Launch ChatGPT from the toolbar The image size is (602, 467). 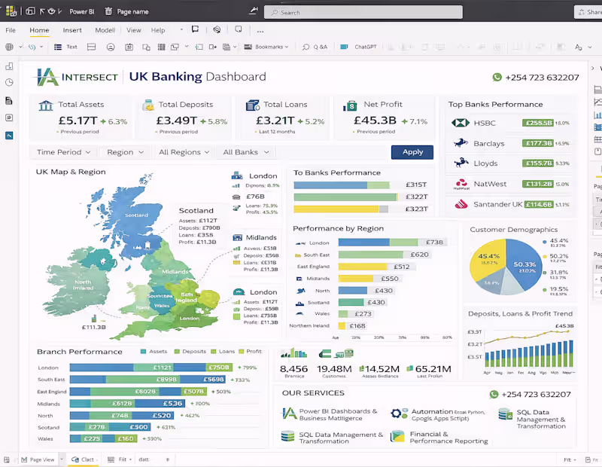pyautogui.click(x=358, y=46)
